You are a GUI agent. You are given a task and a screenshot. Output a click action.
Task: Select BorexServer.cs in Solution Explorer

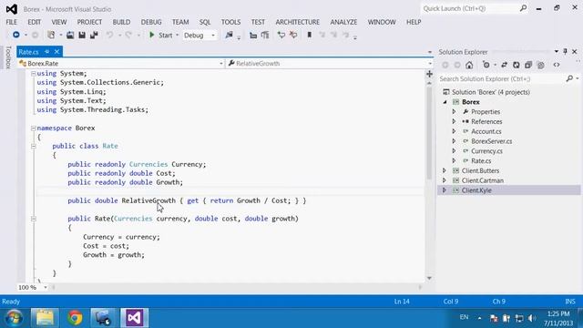[491, 141]
